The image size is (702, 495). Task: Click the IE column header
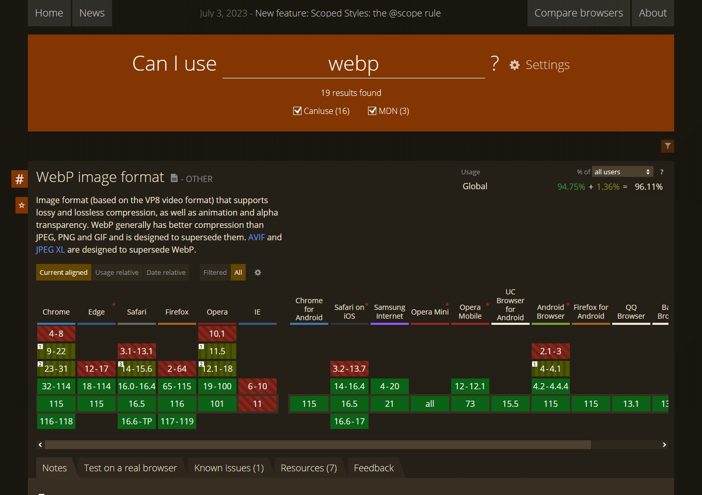tap(258, 312)
